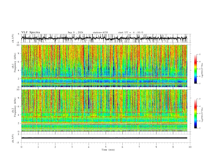Click the "Time (min)" axis label

tap(108, 150)
